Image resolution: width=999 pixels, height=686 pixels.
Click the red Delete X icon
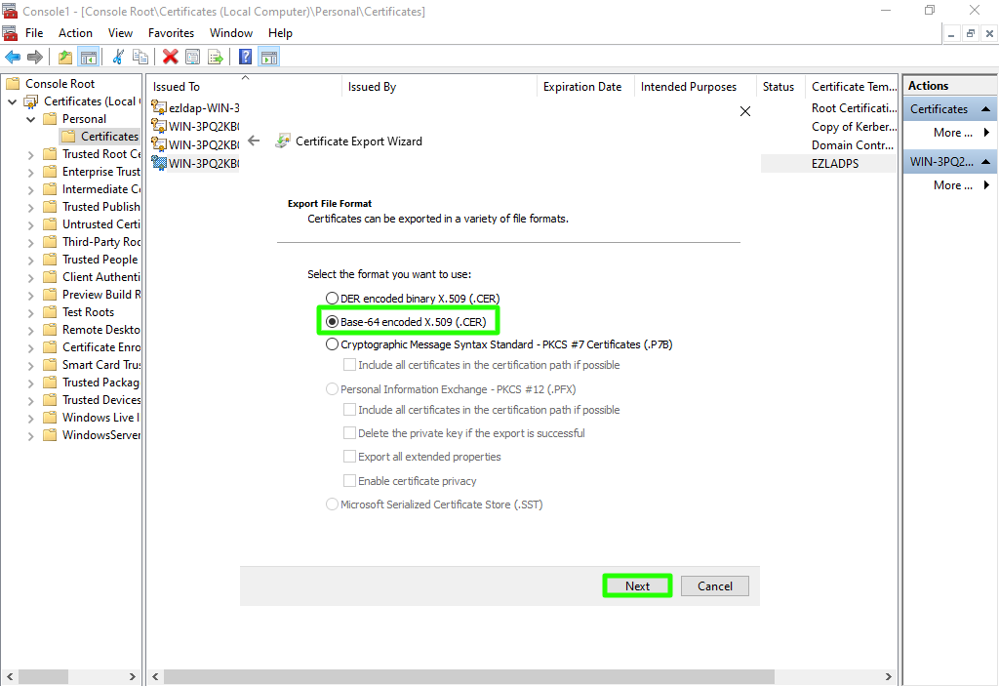171,58
